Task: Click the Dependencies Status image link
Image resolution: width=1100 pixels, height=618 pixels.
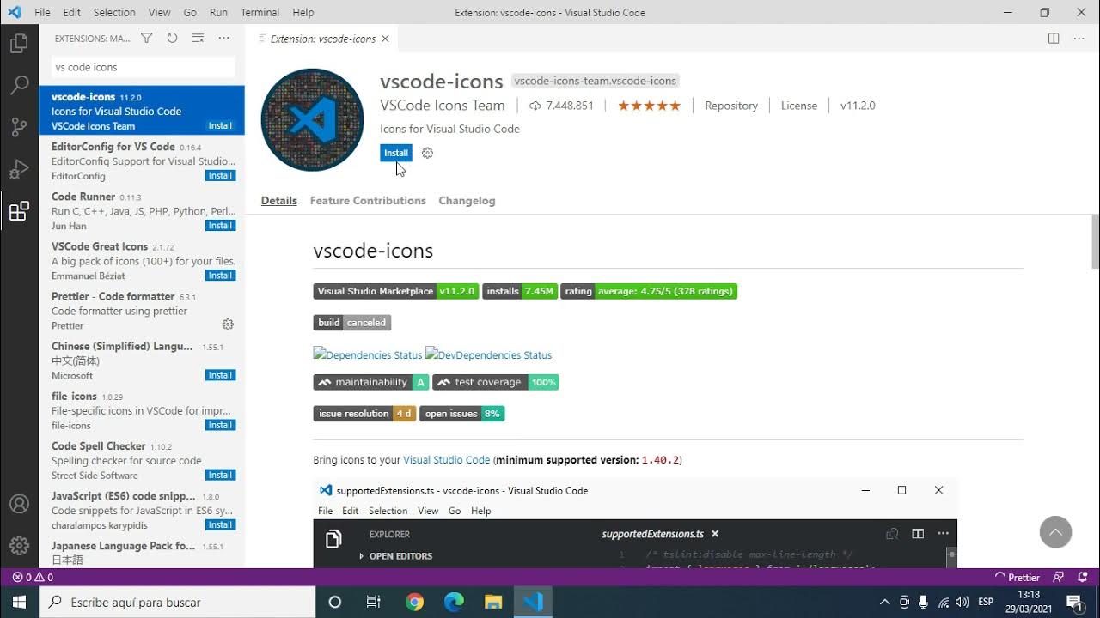Action: click(368, 354)
